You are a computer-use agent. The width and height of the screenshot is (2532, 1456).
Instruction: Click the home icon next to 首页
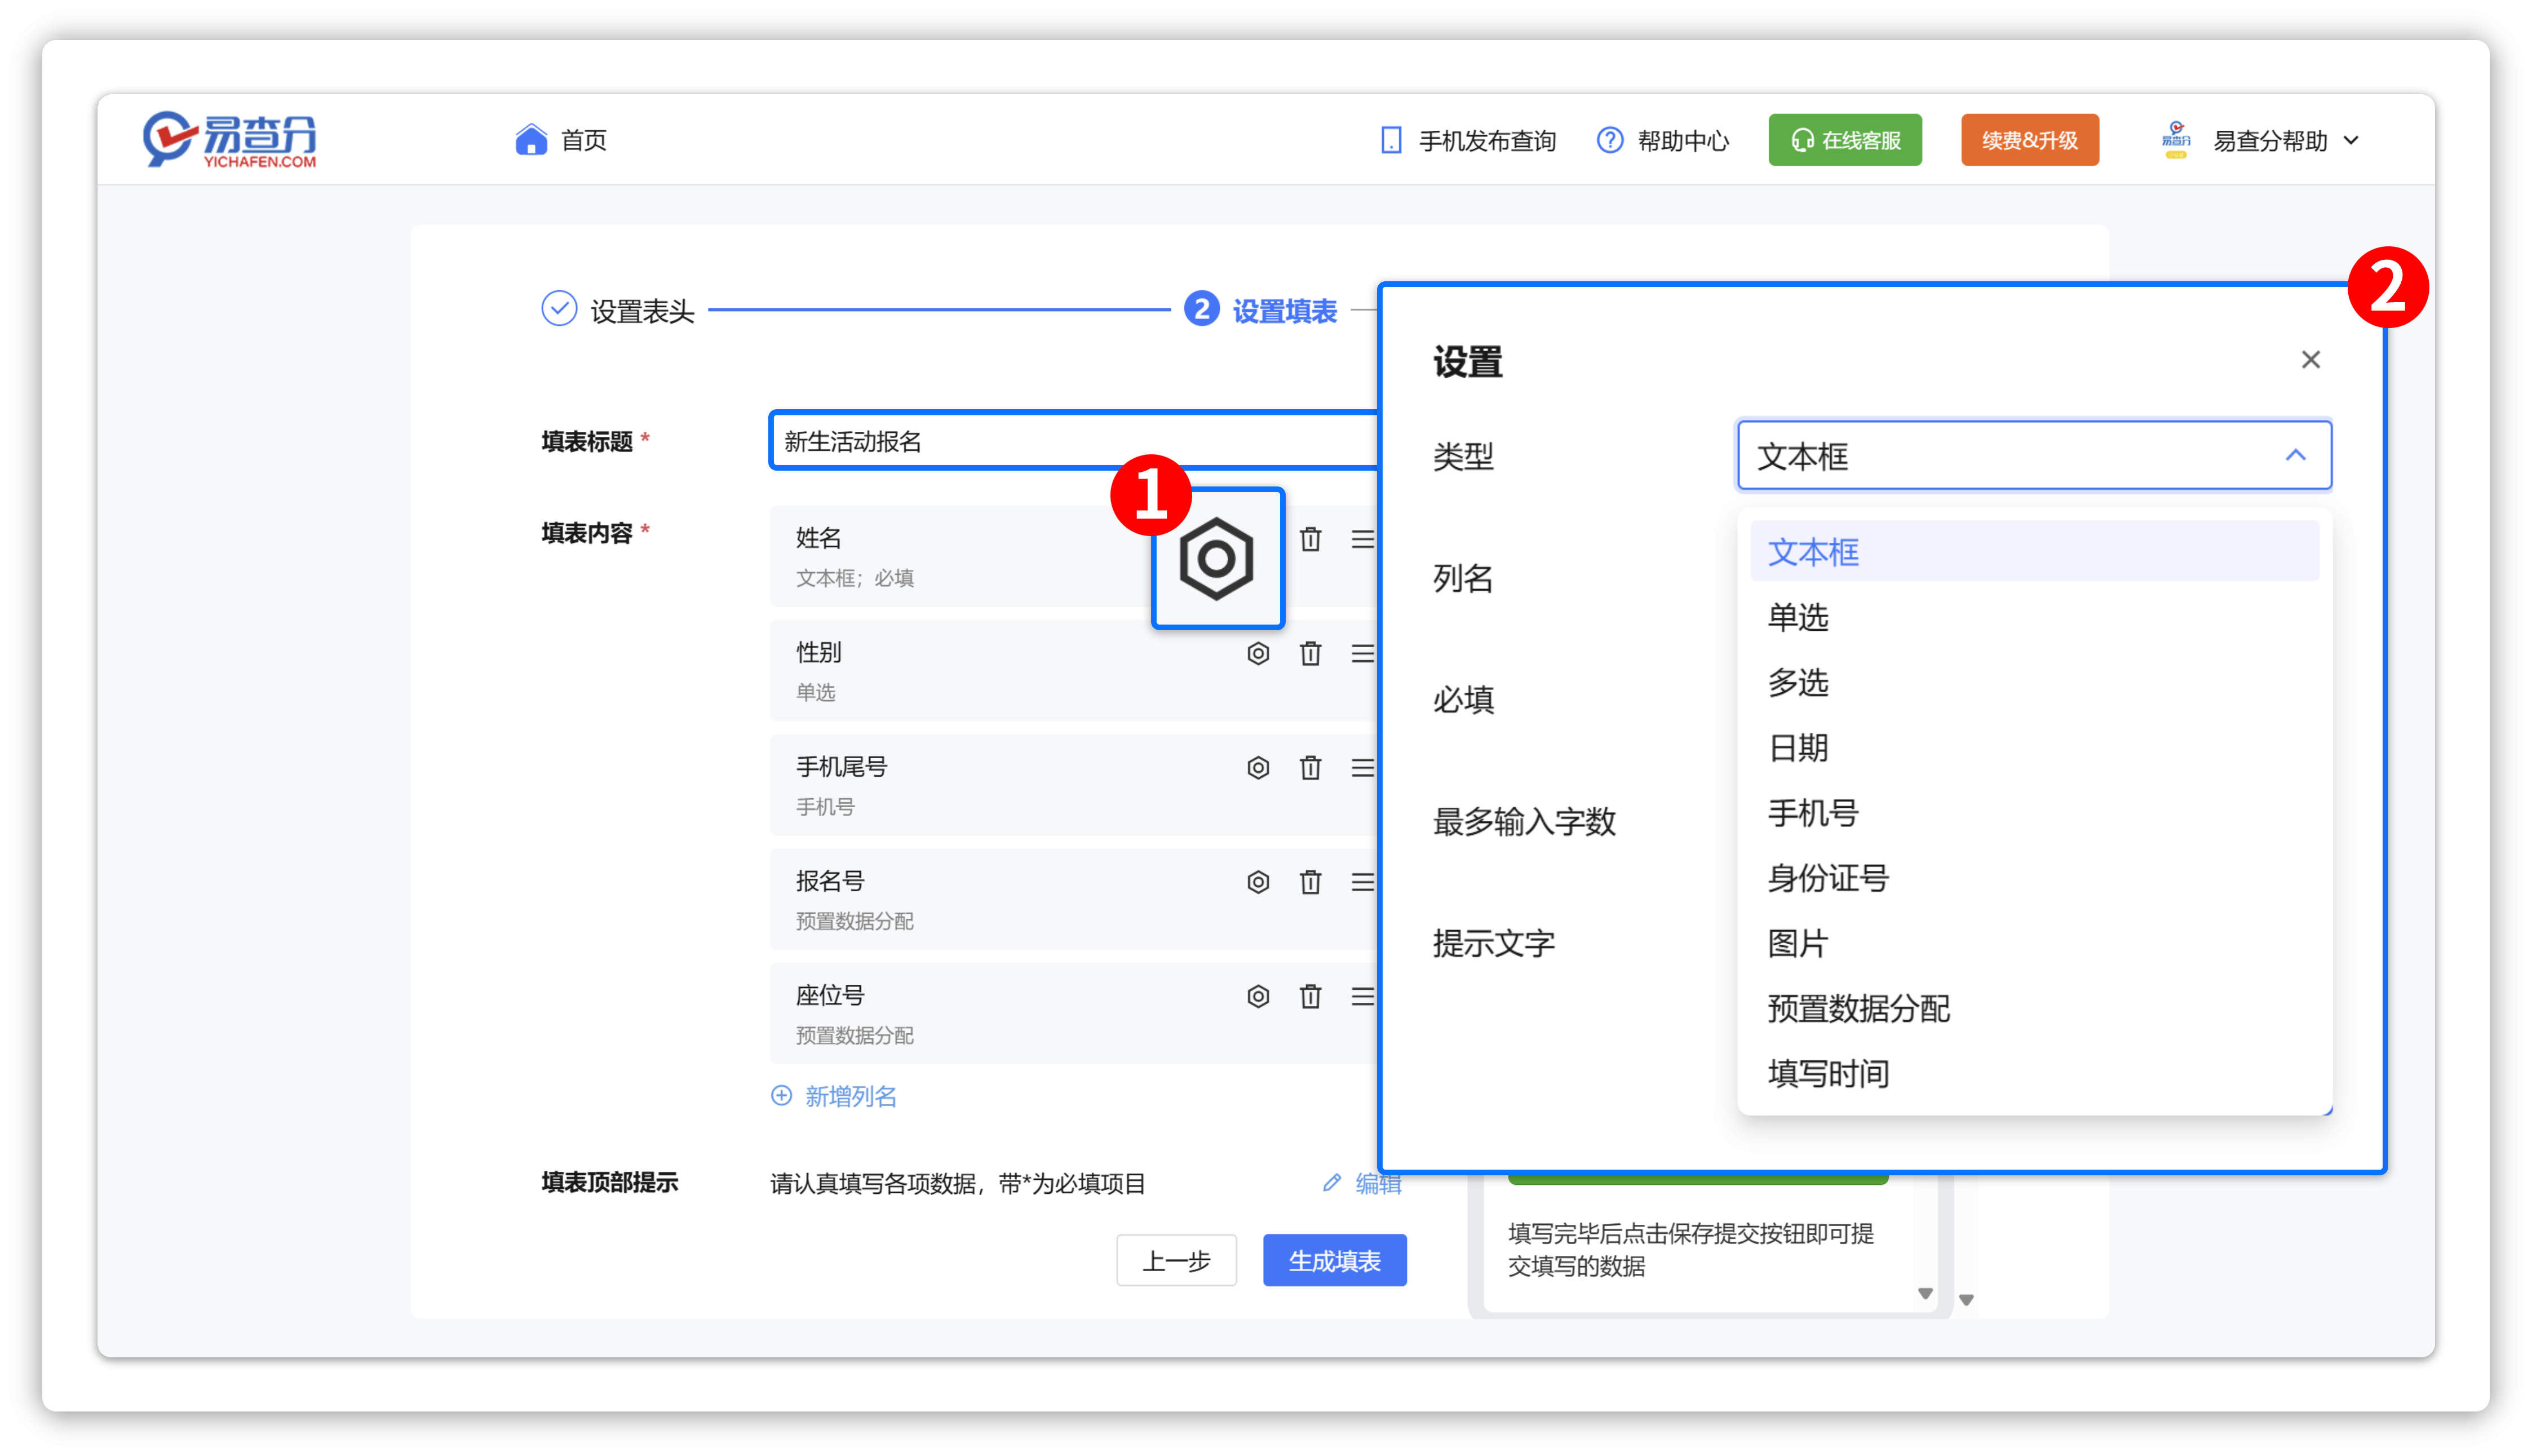point(531,140)
